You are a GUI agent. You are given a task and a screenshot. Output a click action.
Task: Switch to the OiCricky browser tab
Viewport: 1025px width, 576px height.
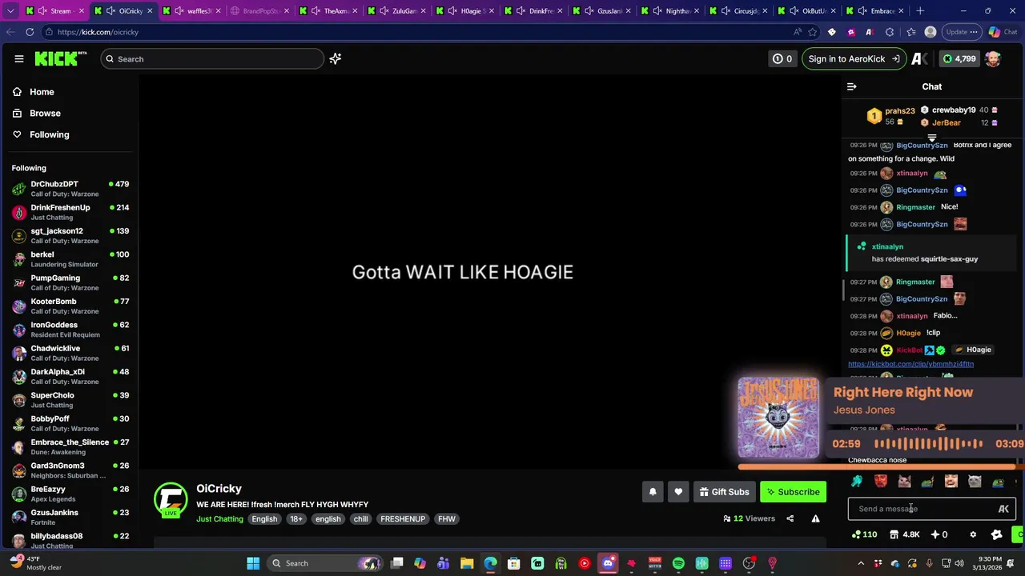click(x=124, y=11)
